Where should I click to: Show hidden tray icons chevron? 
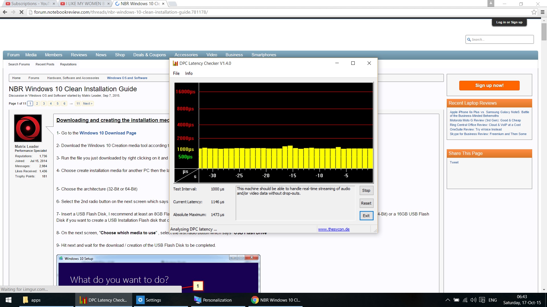point(448,300)
